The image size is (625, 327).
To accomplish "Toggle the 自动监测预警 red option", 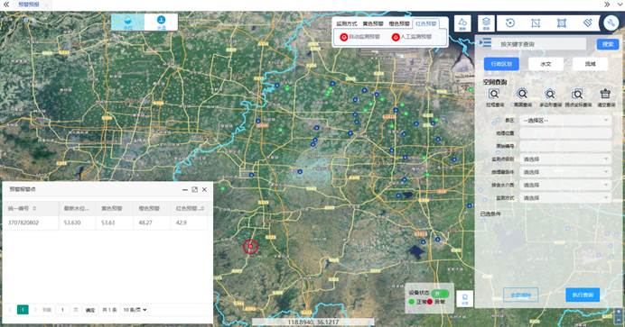I will coord(360,37).
